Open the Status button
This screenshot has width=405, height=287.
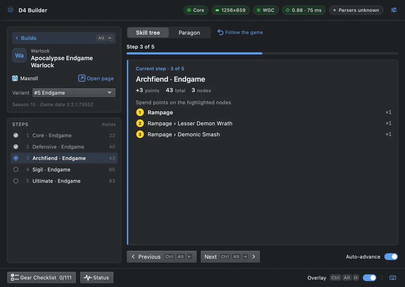97,278
